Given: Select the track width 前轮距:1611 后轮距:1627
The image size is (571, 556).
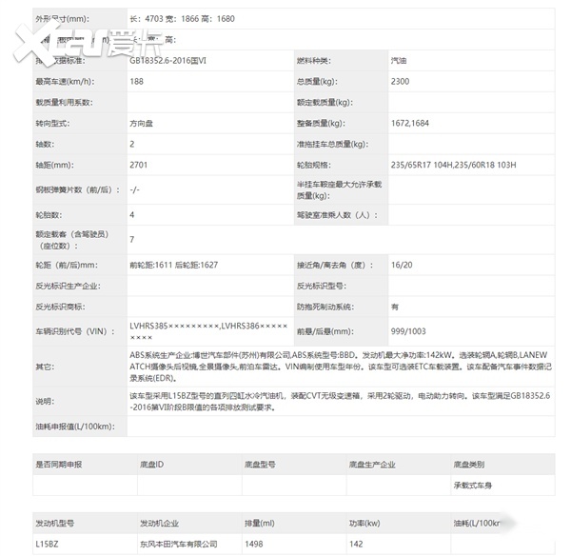Looking at the screenshot, I should [x=174, y=265].
